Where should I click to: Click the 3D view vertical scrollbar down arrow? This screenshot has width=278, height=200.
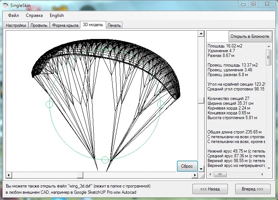pyautogui.click(x=201, y=168)
